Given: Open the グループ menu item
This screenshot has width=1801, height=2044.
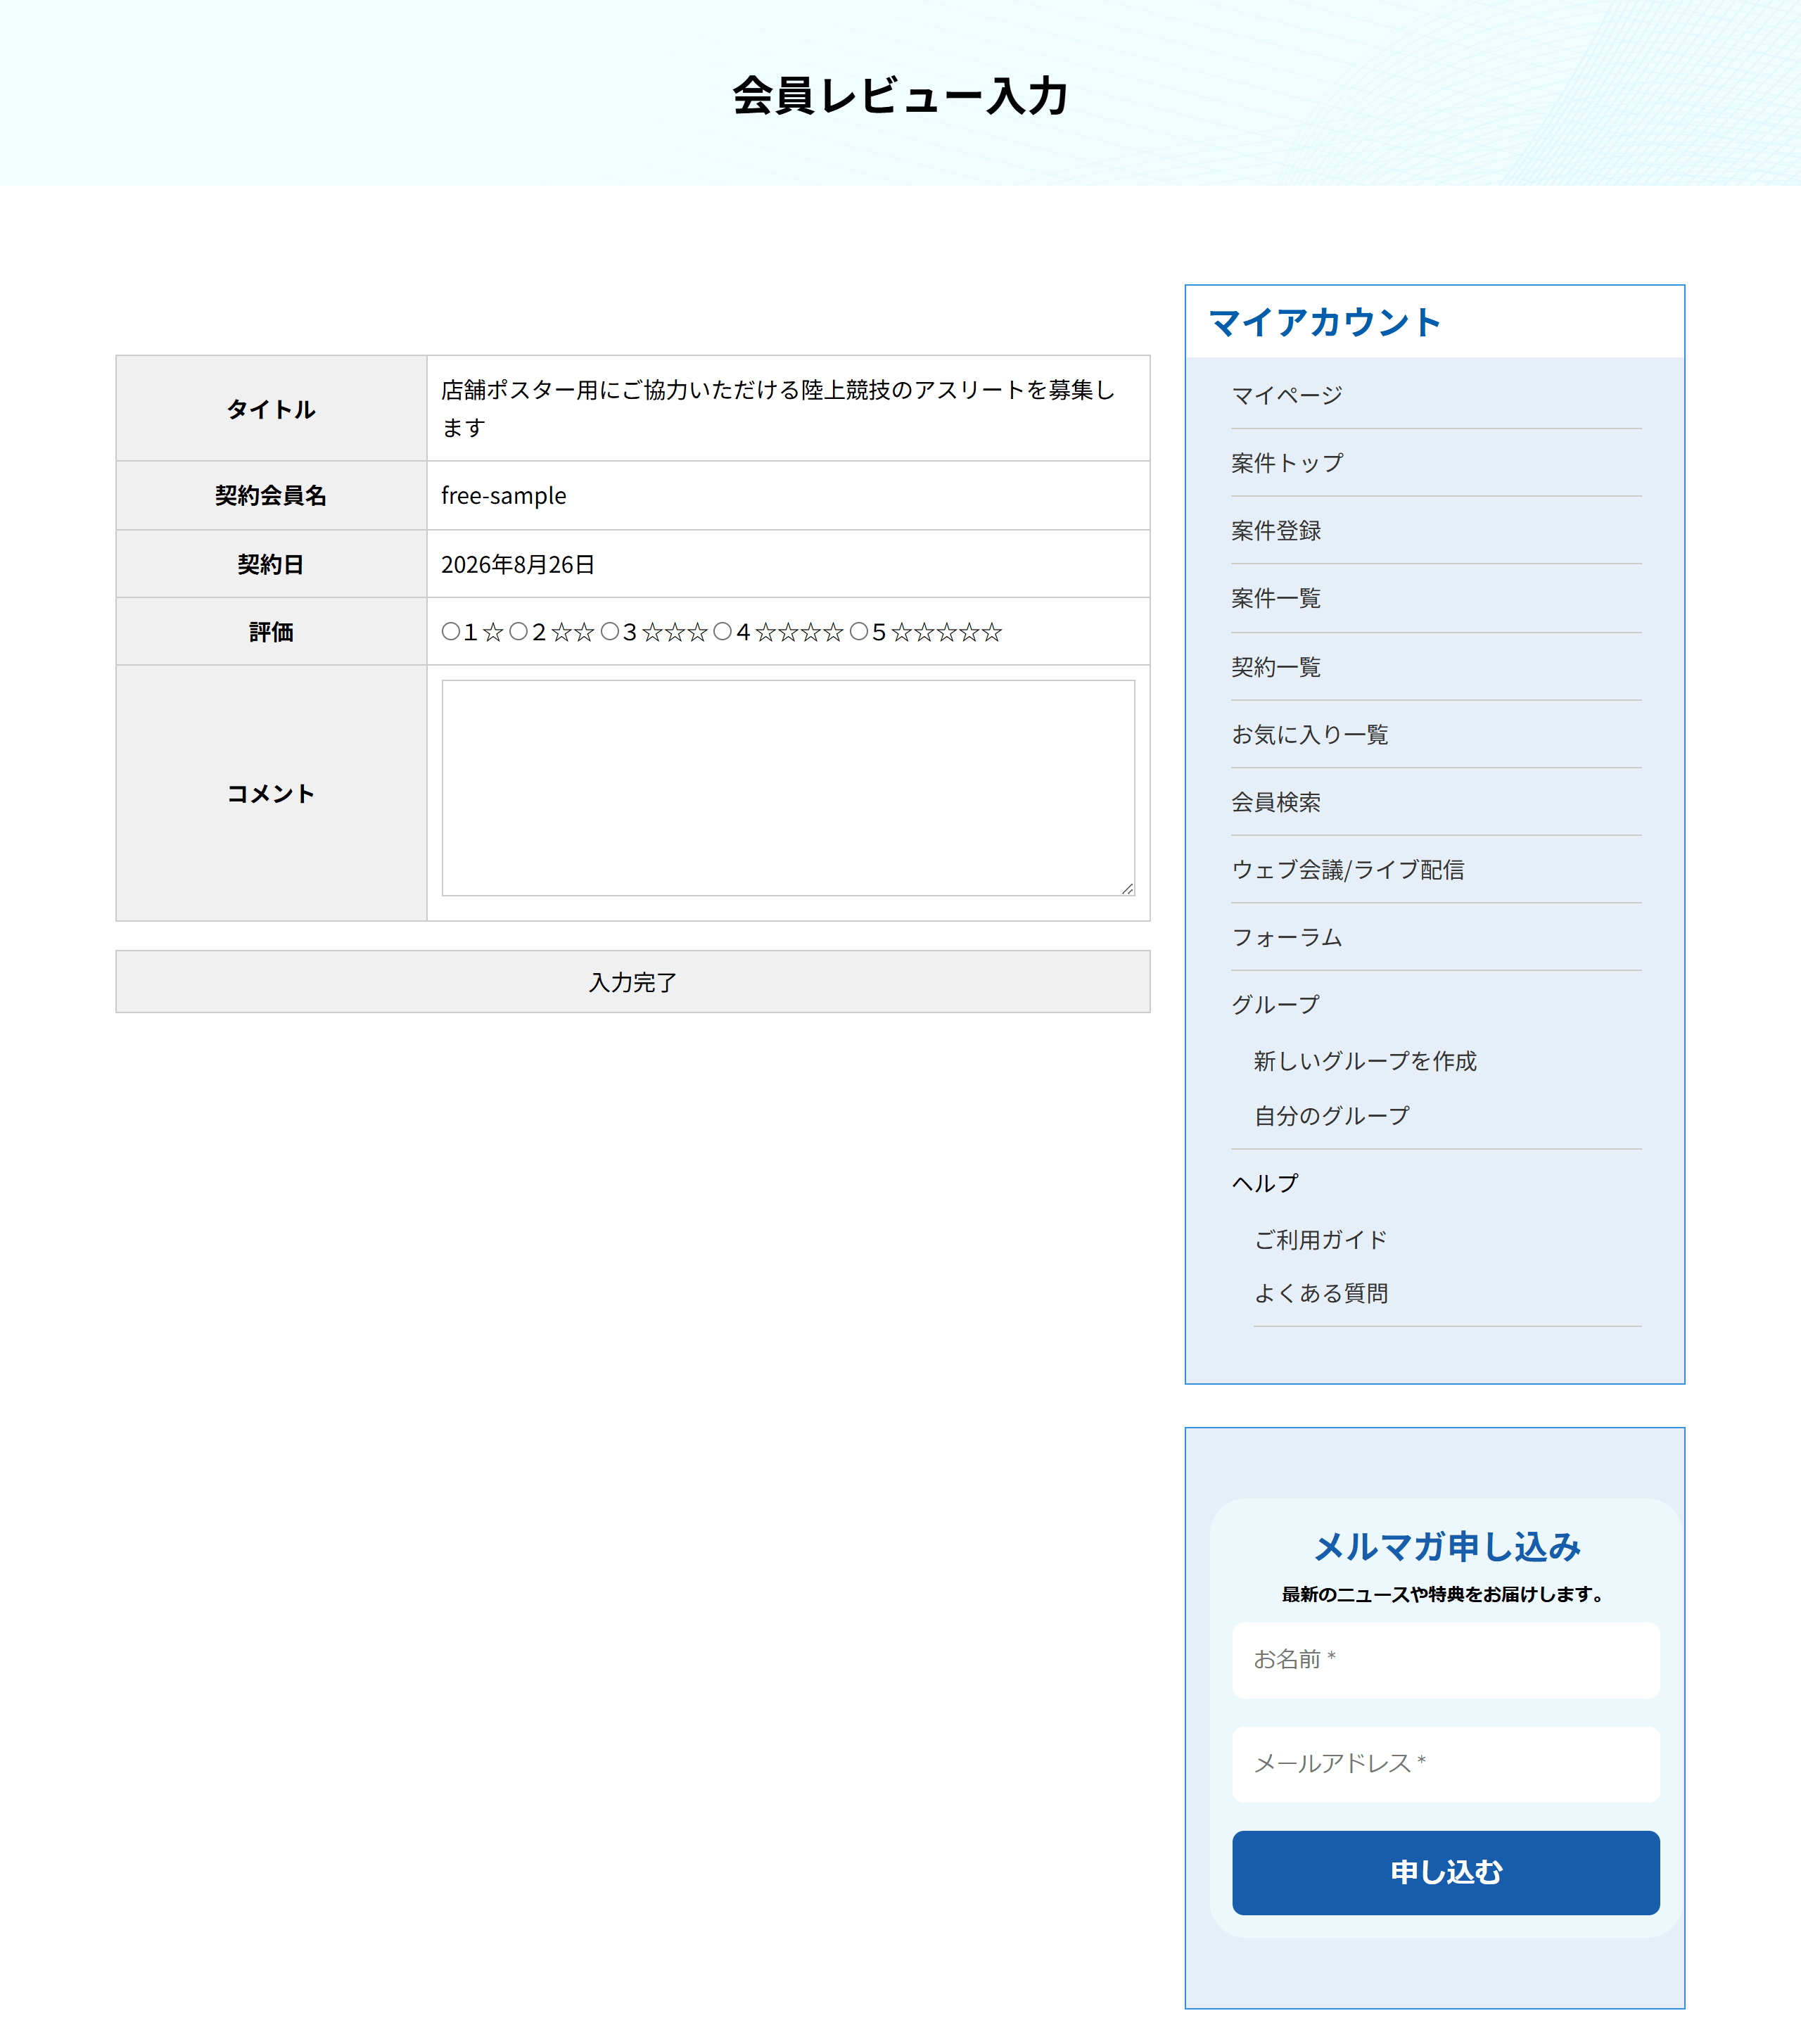Looking at the screenshot, I should 1276,1004.
